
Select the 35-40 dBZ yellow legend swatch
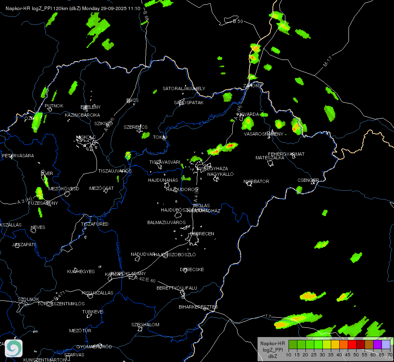pos(335,345)
